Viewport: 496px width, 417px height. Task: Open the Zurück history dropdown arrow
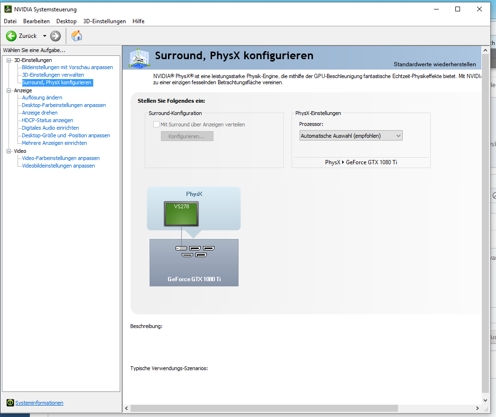pyautogui.click(x=44, y=36)
